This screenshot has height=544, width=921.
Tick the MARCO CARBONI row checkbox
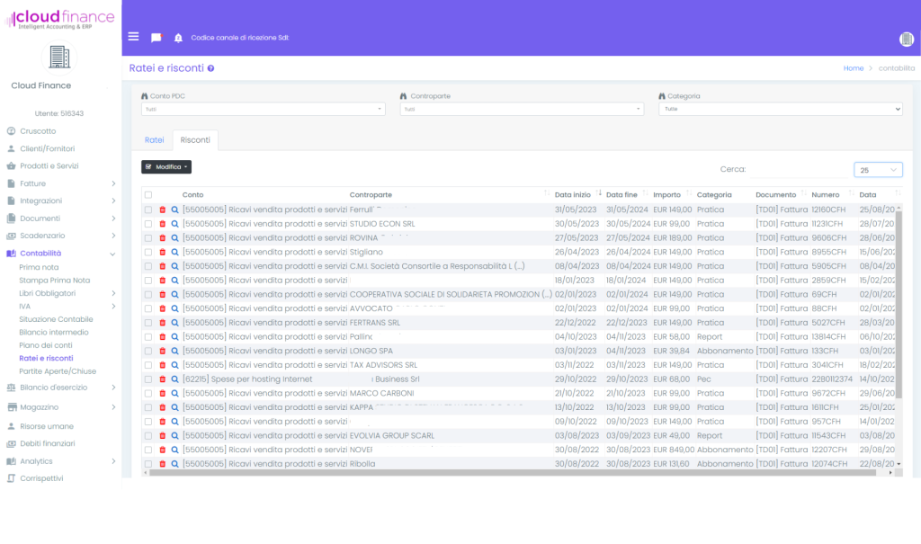[x=148, y=393]
